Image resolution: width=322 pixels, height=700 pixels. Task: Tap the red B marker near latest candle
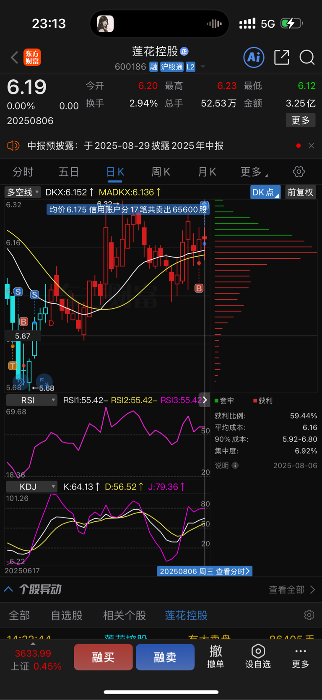(x=199, y=288)
